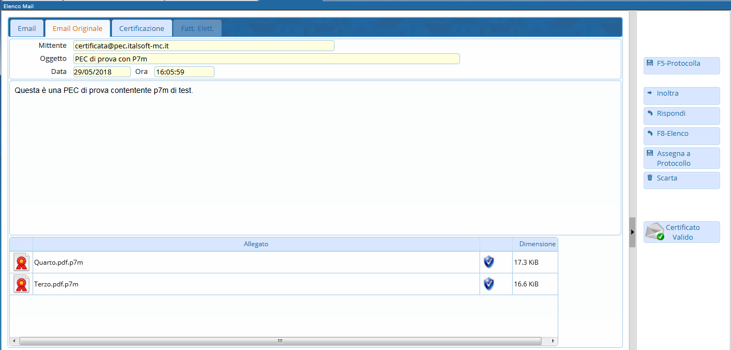Click the floppy icon on F5-Protocolla
Screen dimensions: 731x350
tap(650, 63)
